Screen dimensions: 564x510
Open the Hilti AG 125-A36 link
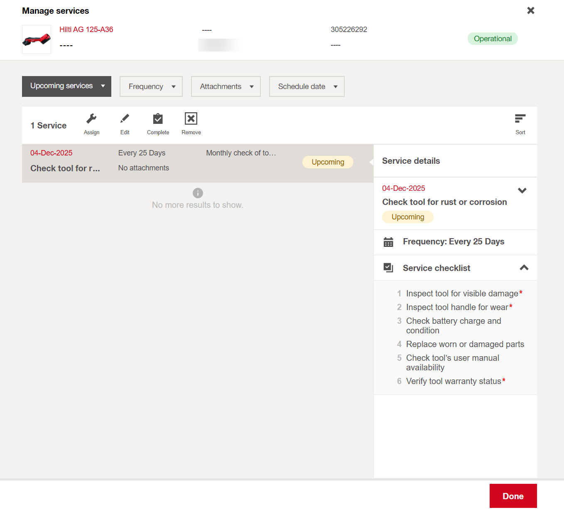[x=86, y=30]
